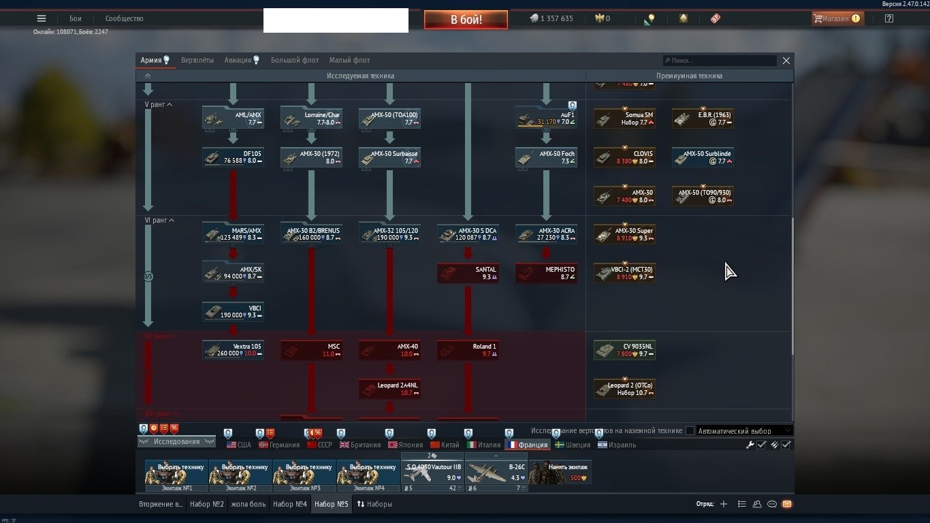Click the light bulb research points icon
Viewport: 930px width, 523px height.
[x=650, y=19]
